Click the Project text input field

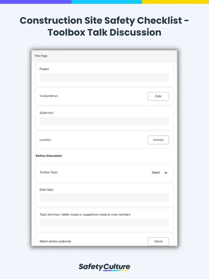(104, 77)
